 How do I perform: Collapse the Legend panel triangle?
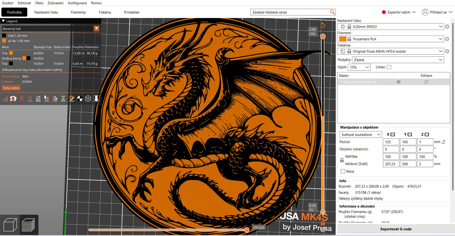tap(3, 21)
